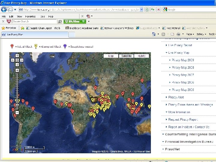Open Suggested Sites favorite dropdown
The image size is (216, 162).
coord(148,28)
